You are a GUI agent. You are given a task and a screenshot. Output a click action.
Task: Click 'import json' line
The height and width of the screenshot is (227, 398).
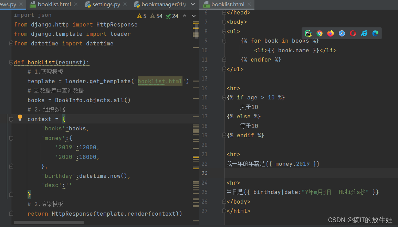click(x=32, y=15)
